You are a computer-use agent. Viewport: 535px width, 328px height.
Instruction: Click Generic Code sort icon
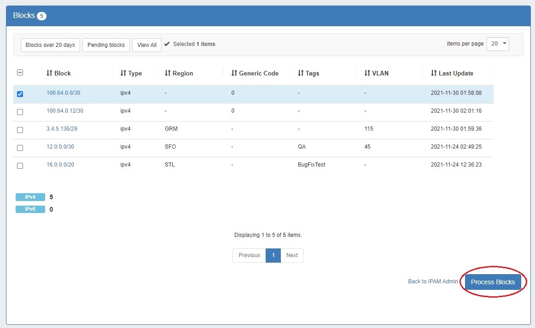click(234, 73)
